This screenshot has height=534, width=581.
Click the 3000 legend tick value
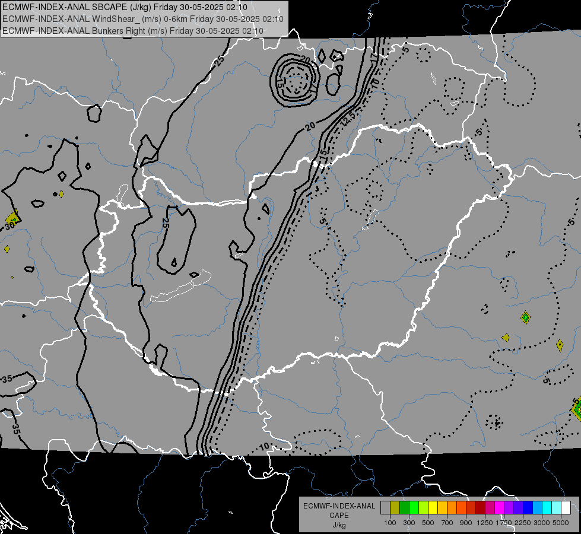[x=542, y=523]
